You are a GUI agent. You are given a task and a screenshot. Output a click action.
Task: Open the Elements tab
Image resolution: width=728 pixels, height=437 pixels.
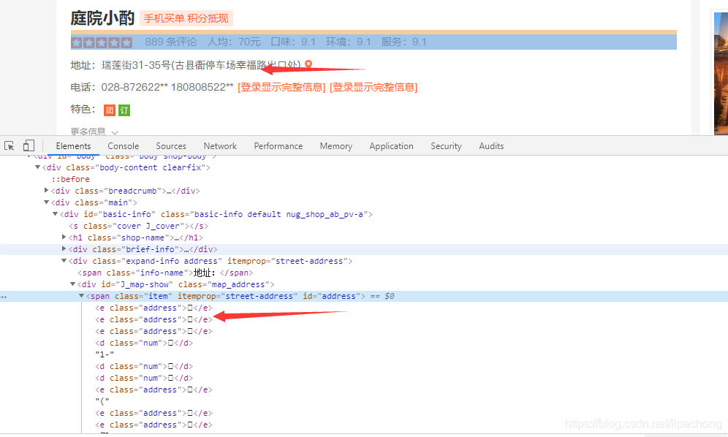click(73, 146)
